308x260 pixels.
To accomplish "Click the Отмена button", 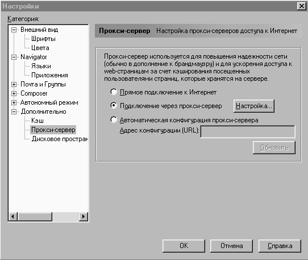I will click(231, 246).
